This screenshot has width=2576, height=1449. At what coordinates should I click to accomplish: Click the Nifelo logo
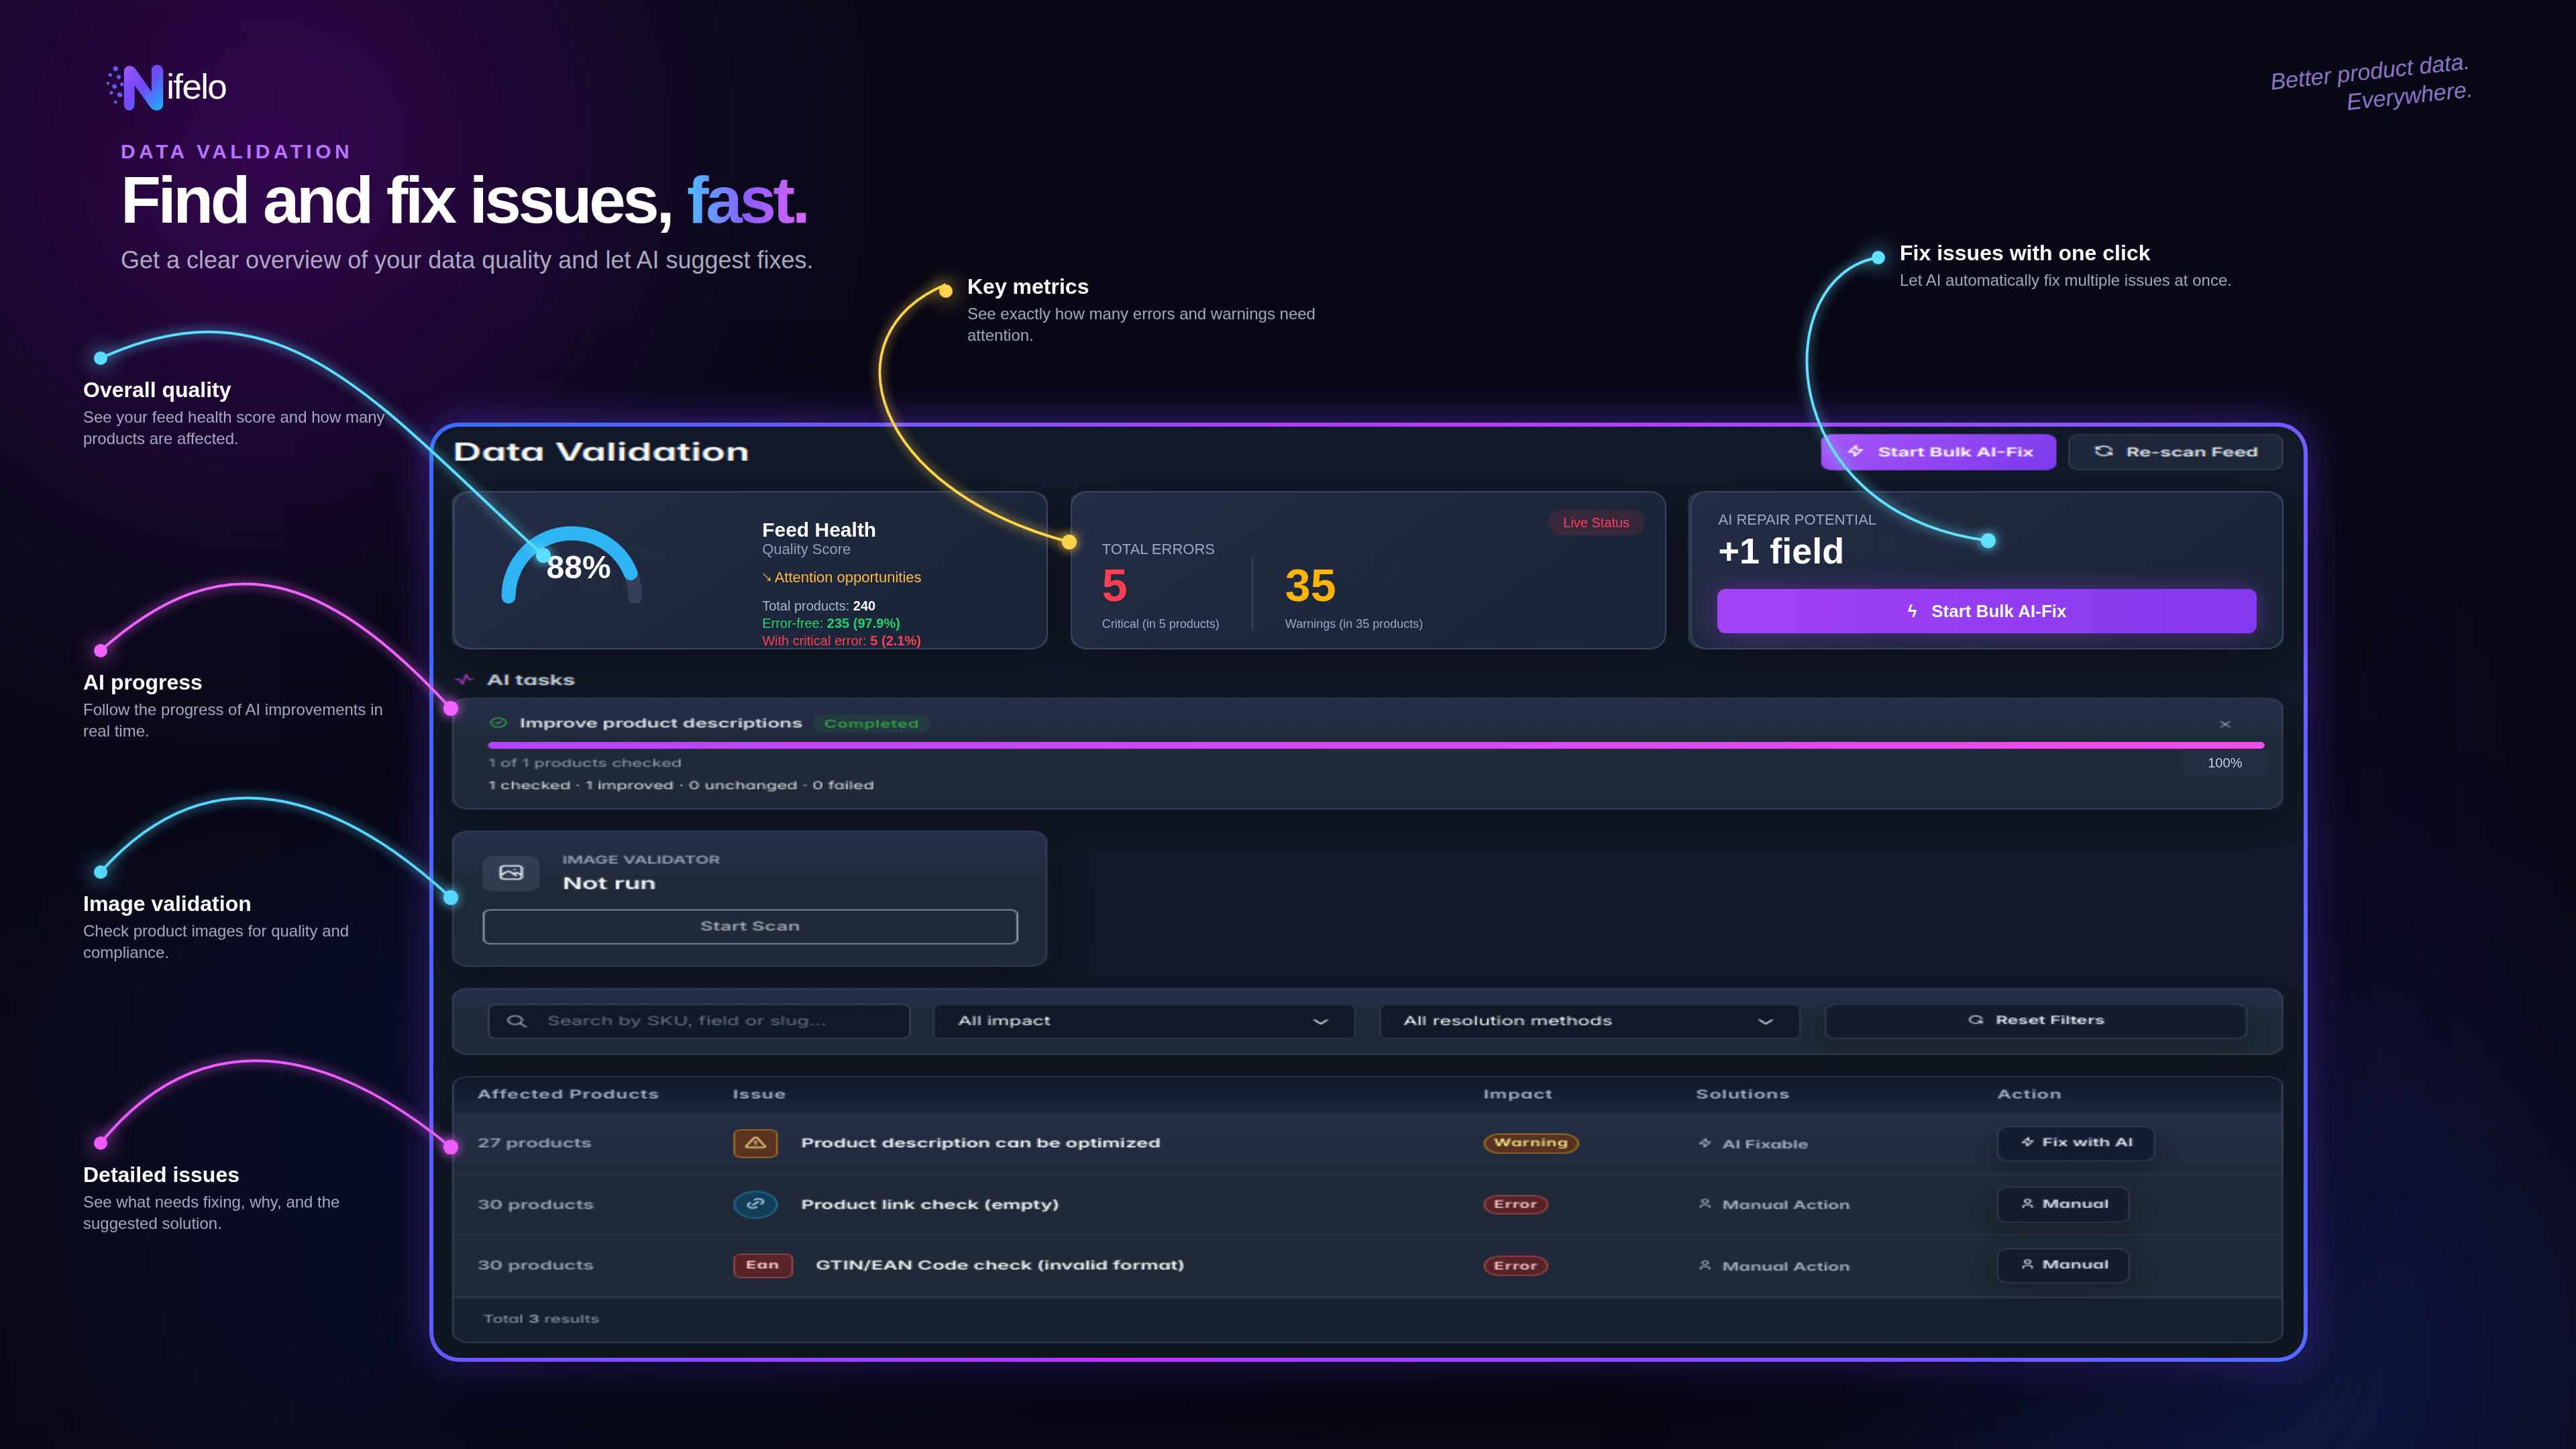tap(167, 87)
